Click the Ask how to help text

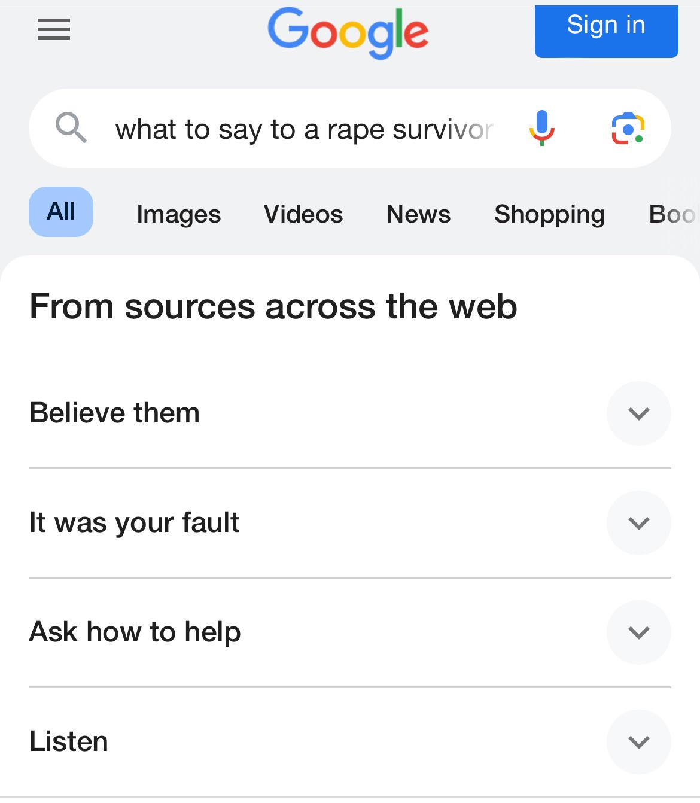coord(135,632)
